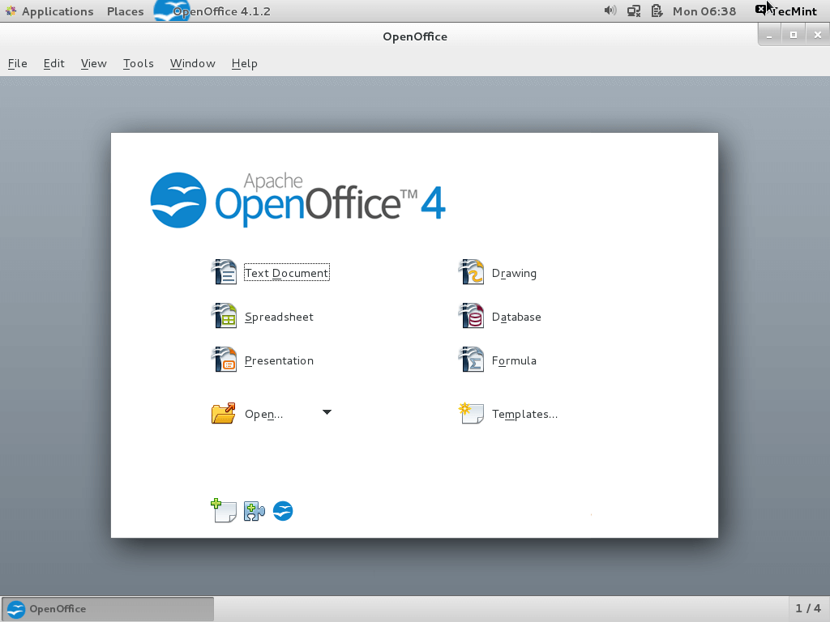Start a new Drawing
Image resolution: width=830 pixels, height=622 pixels.
coord(514,274)
